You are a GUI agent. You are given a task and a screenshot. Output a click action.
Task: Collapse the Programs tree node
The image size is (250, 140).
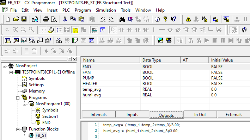18,98
